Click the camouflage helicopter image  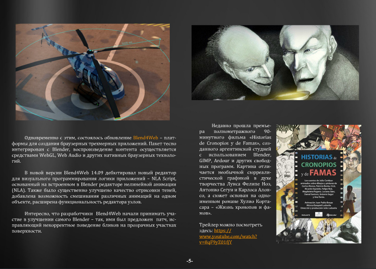coord(92,72)
